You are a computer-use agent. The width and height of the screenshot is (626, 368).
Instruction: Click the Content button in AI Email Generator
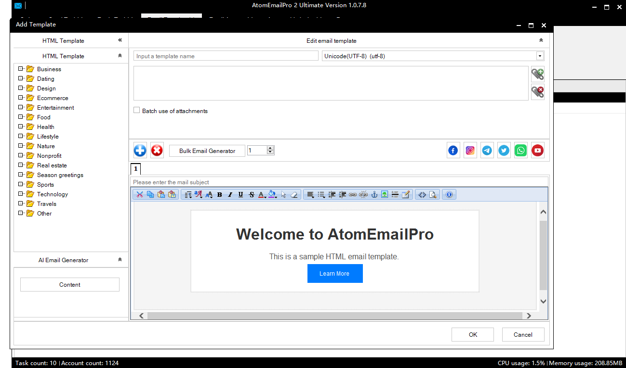[70, 284]
